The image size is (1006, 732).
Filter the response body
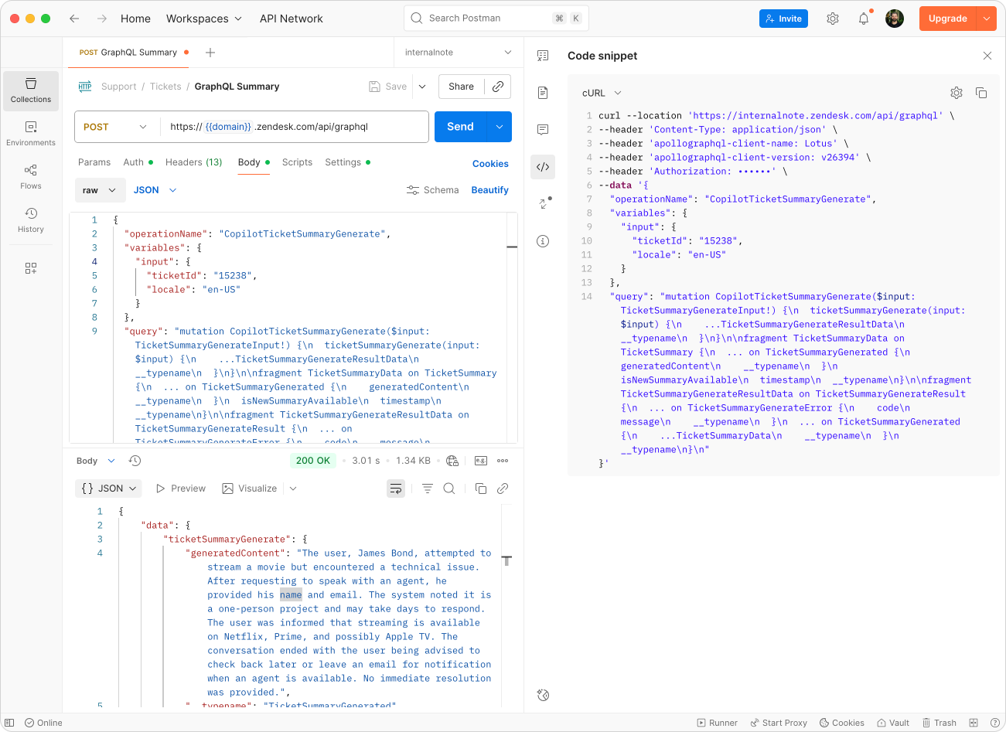coord(427,489)
